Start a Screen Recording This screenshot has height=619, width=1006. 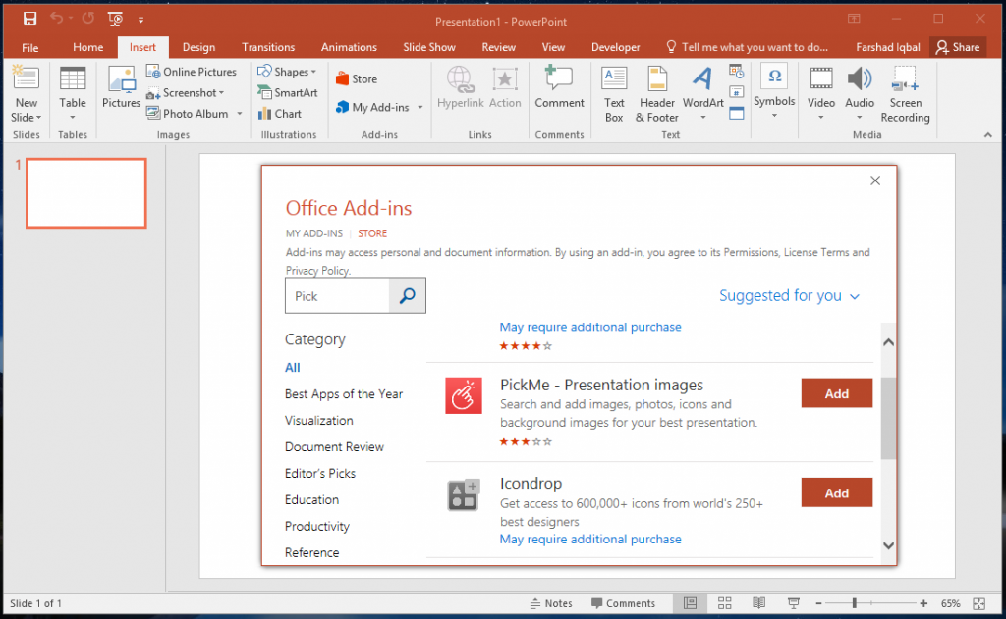coord(905,94)
